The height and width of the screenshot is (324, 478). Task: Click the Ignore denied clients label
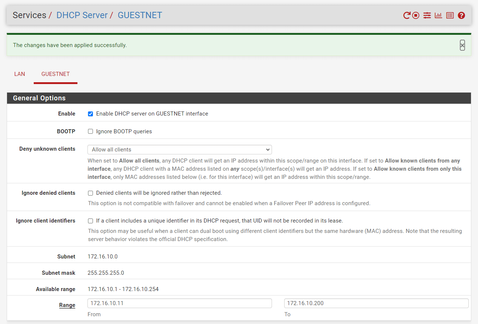(48, 193)
